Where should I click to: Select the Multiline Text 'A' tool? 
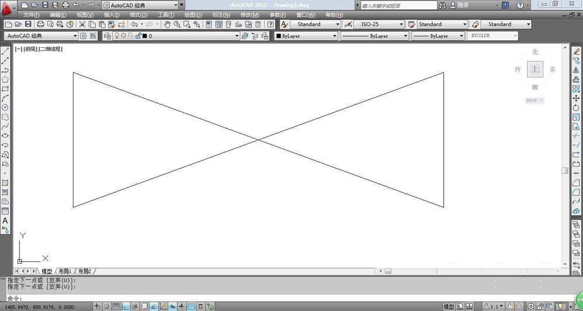coord(5,221)
